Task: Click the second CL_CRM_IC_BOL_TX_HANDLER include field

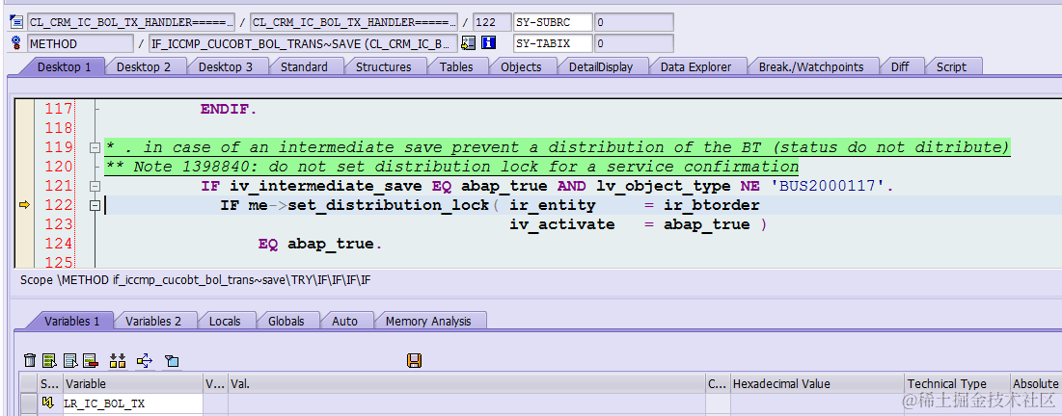Action: pyautogui.click(x=354, y=22)
